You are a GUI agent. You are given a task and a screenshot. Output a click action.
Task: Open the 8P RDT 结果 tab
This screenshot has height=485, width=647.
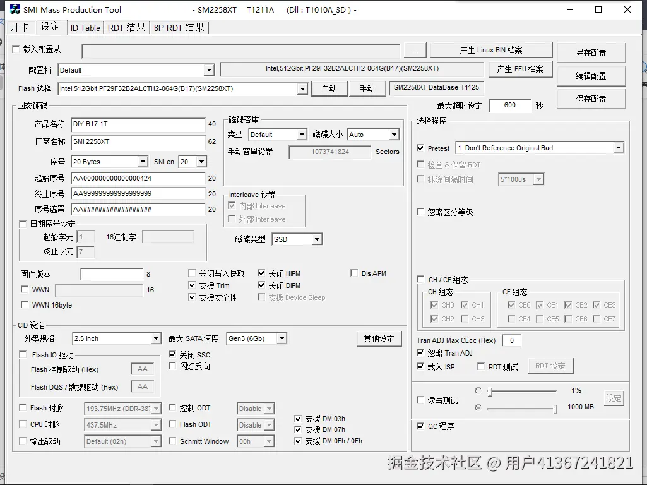(179, 28)
